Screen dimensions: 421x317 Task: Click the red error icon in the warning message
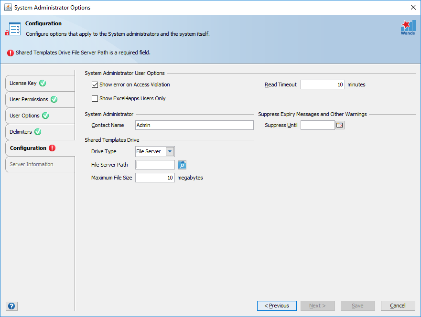tap(11, 53)
